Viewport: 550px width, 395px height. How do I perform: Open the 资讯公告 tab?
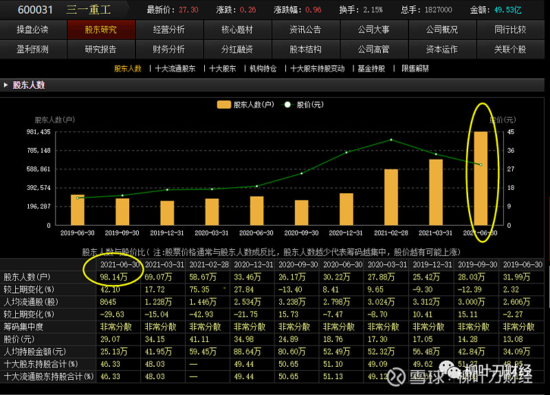305,30
